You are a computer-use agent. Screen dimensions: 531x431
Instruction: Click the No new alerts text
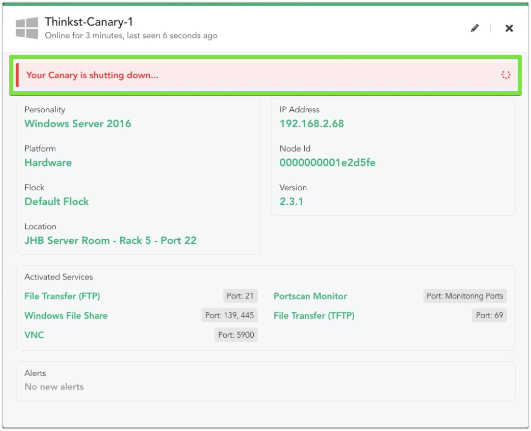pyautogui.click(x=54, y=387)
